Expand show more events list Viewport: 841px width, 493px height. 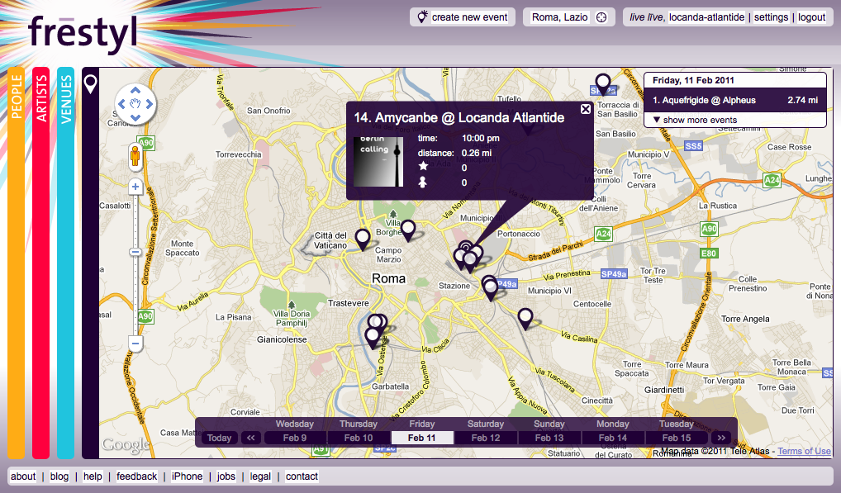coord(695,120)
